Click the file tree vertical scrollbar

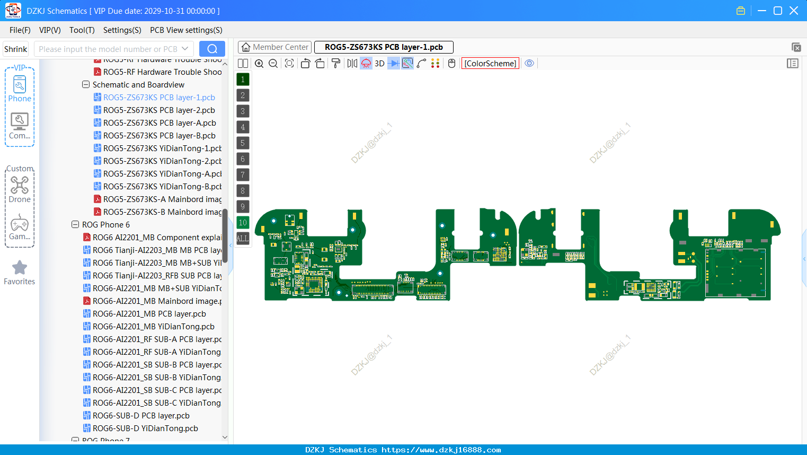pos(225,235)
